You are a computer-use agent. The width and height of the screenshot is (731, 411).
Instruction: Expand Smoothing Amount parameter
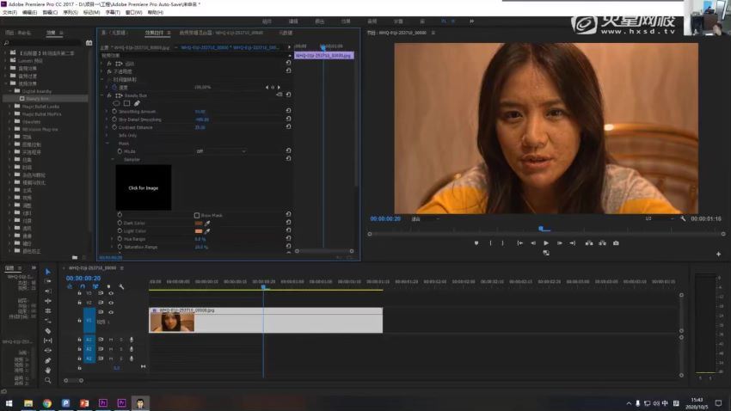pos(107,112)
